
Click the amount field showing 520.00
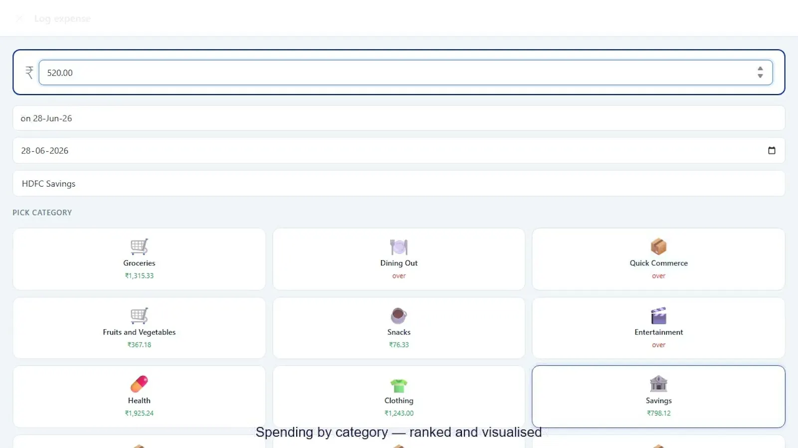405,73
